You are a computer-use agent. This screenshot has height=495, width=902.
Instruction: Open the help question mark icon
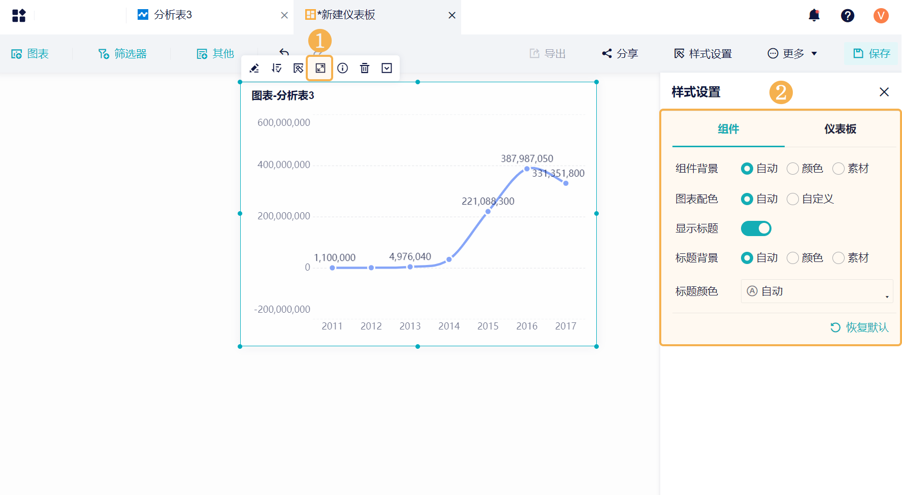(848, 16)
